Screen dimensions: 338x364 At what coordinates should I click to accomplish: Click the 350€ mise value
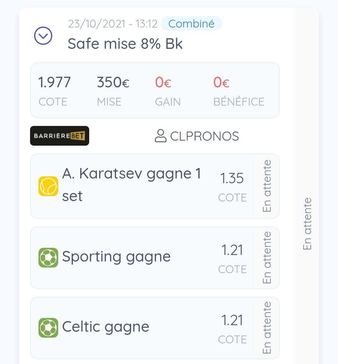113,83
